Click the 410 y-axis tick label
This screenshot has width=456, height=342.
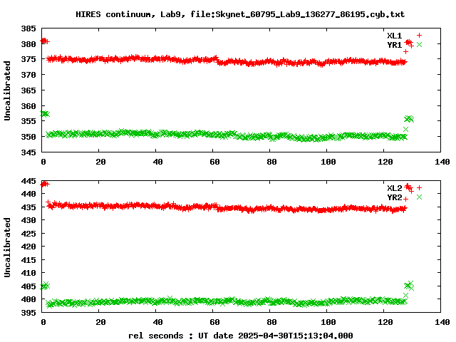[28, 273]
